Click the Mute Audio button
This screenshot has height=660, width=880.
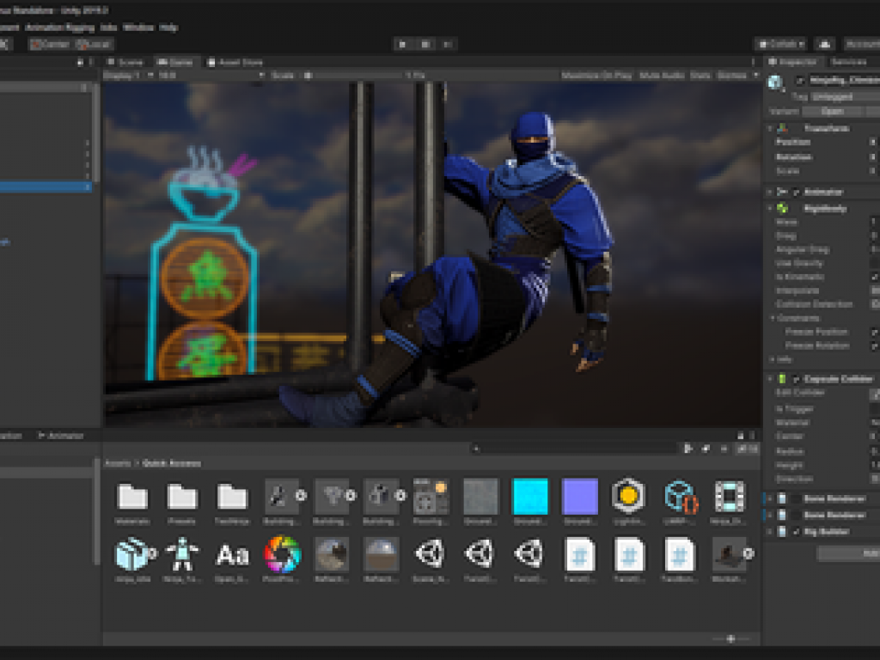click(662, 76)
